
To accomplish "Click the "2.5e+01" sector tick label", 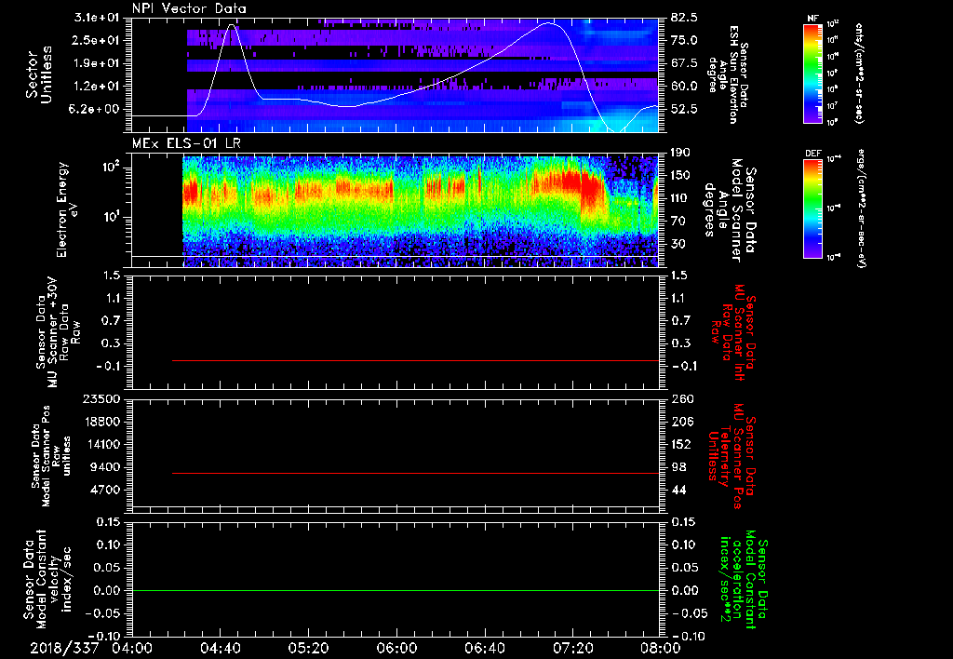I will (x=97, y=40).
